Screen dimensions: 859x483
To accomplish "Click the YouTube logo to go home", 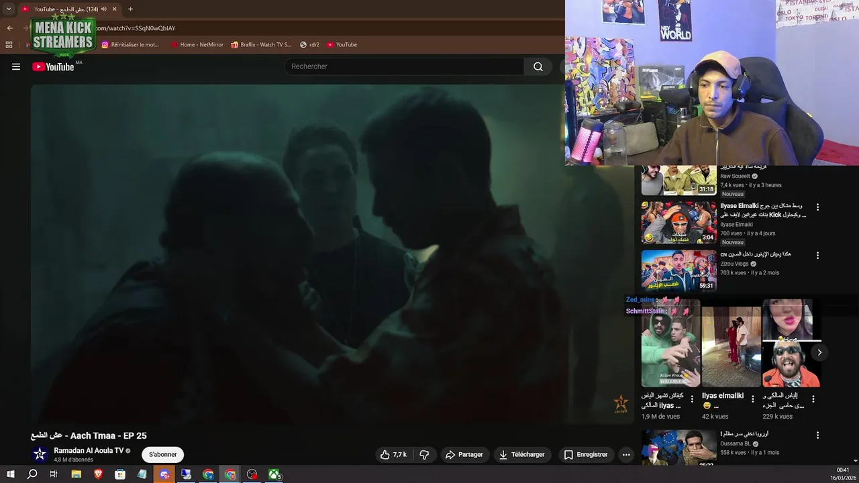I will pyautogui.click(x=53, y=66).
